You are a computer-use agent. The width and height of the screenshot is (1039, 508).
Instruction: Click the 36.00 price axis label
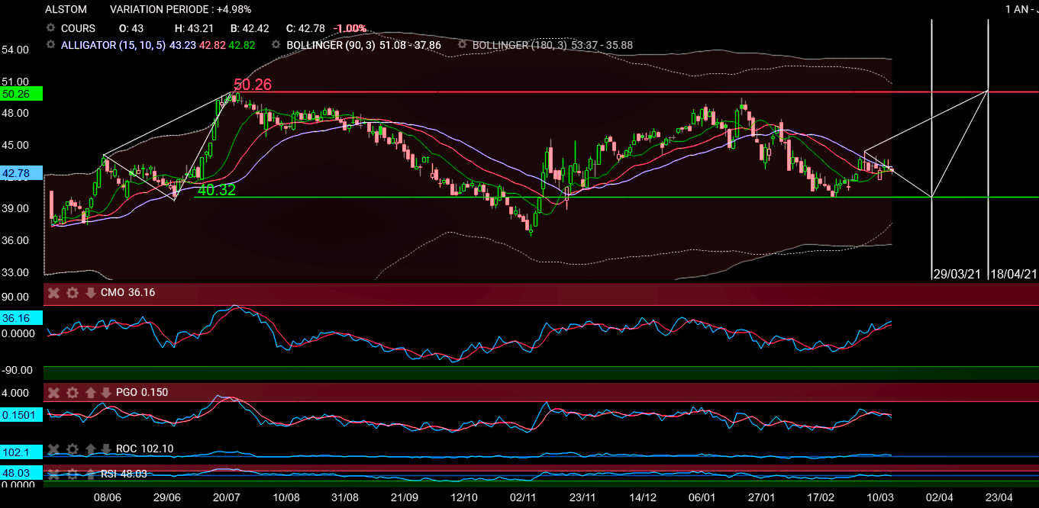point(17,240)
